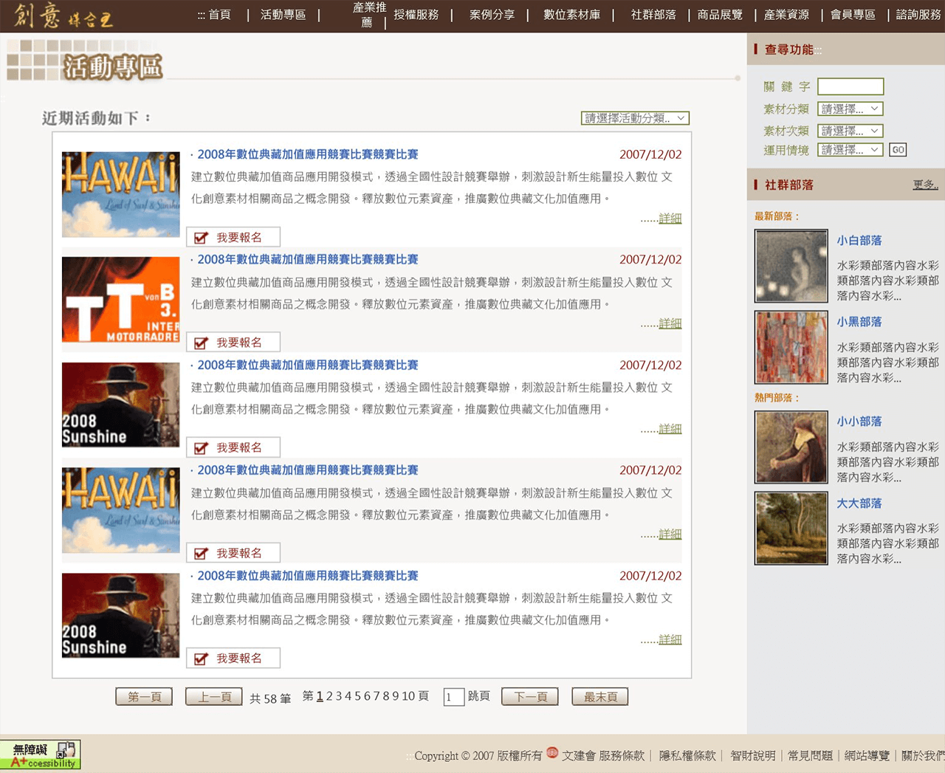Click the 關鍵字 search input field
Image resolution: width=945 pixels, height=773 pixels.
pyautogui.click(x=850, y=86)
